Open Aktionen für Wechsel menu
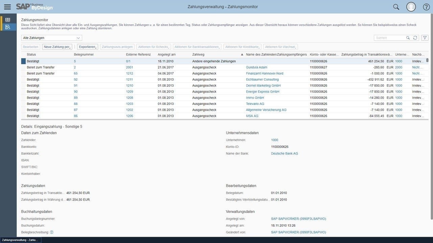433x243 pixels. pyautogui.click(x=280, y=47)
